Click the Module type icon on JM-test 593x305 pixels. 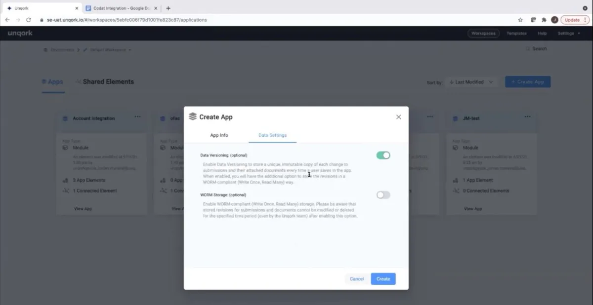456,148
